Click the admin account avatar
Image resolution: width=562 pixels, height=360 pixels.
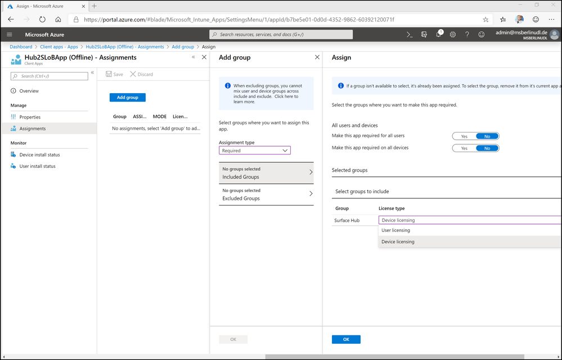[554, 34]
